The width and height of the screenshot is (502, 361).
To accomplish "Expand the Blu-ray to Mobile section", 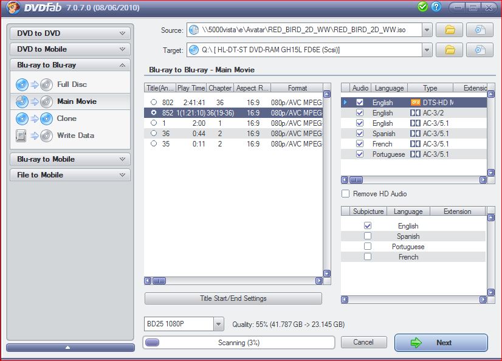I will pyautogui.click(x=70, y=159).
